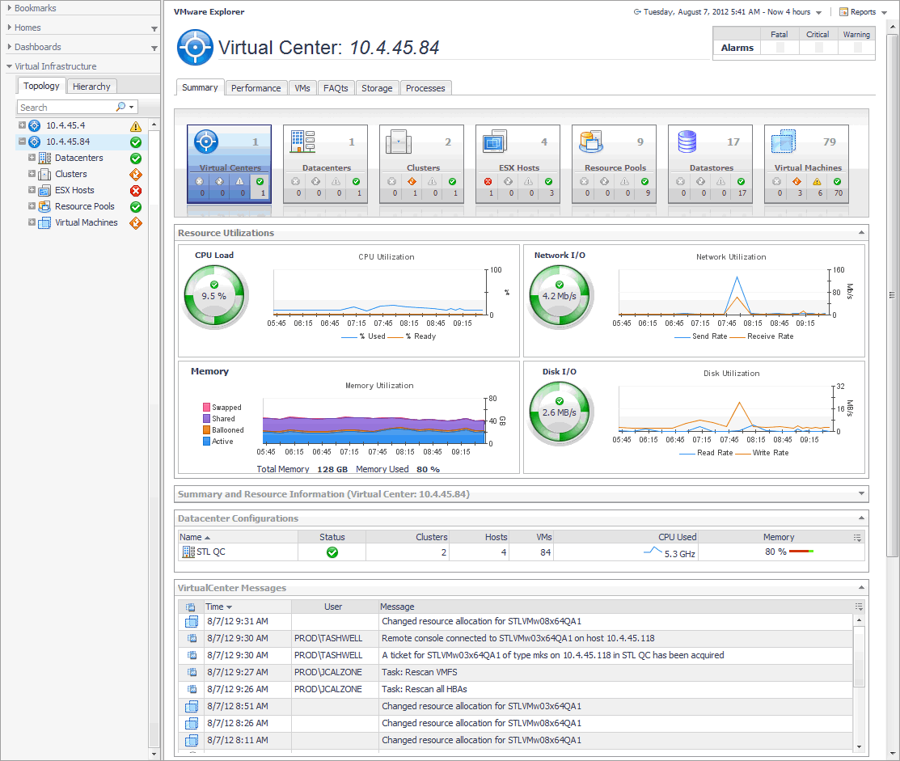Click the Active legend color swatch
Viewport: 900px width, 761px height.
pos(207,442)
